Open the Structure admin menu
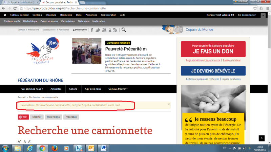Screen dimensions: 271x152 coord(51,15)
